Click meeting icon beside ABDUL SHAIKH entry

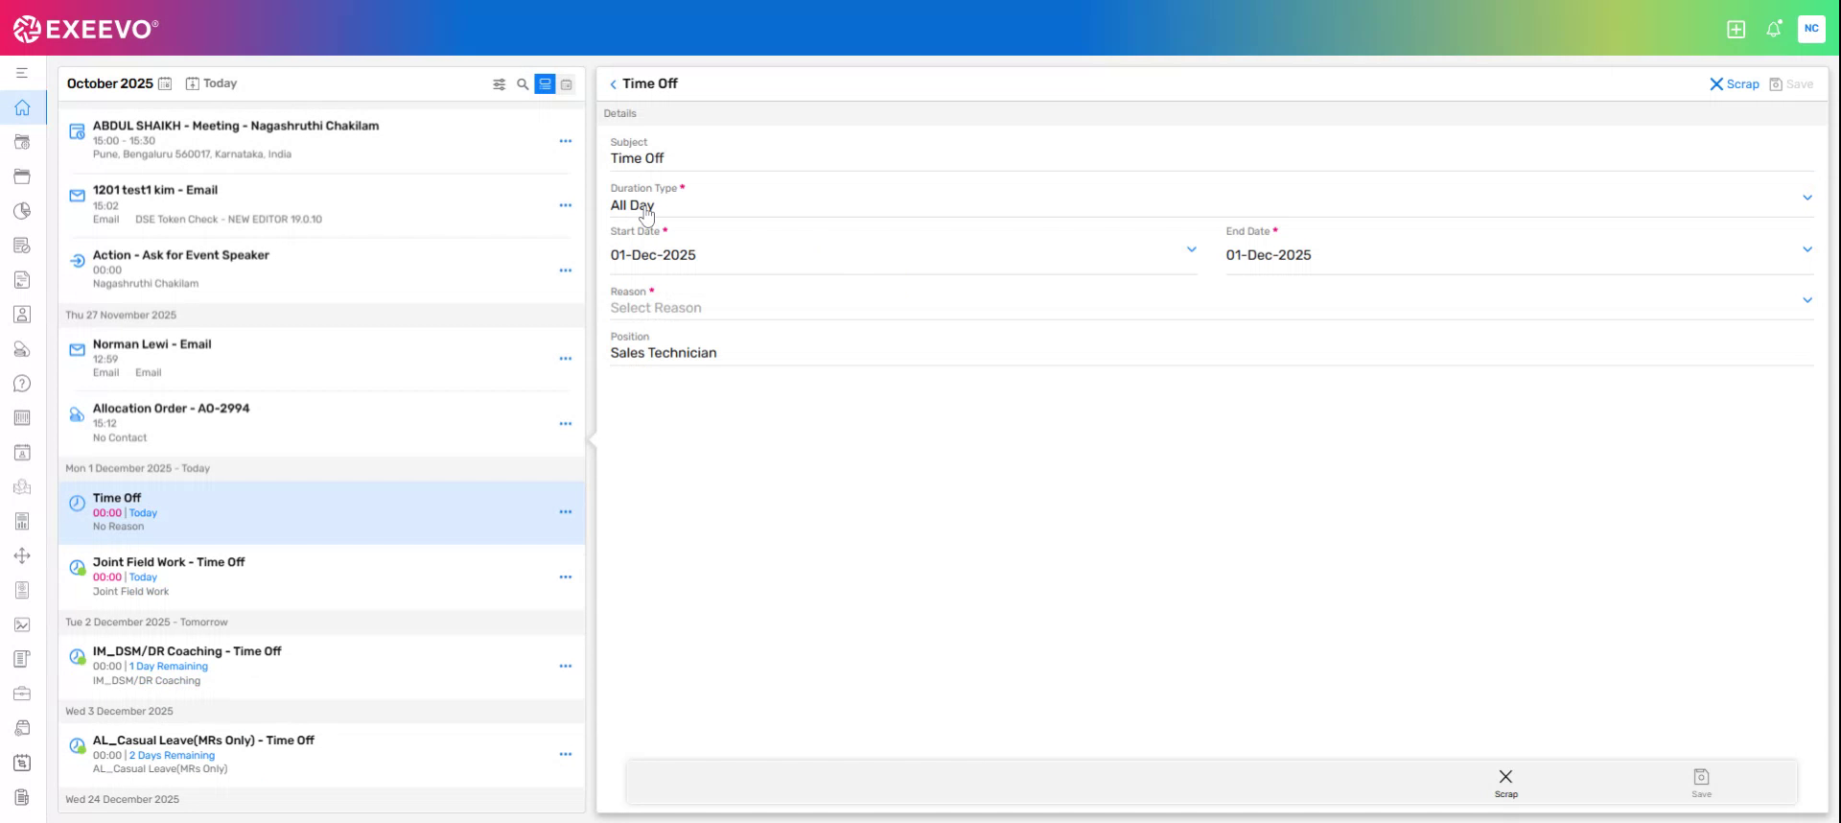77,132
